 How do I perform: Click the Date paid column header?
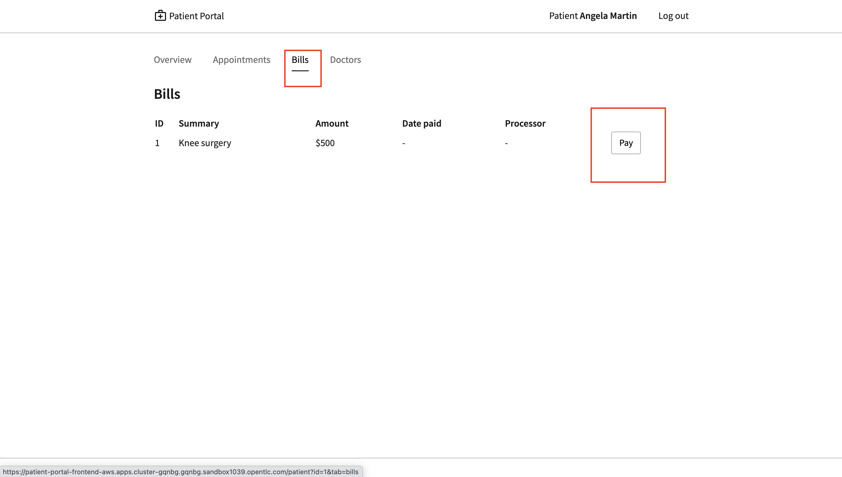tap(422, 124)
